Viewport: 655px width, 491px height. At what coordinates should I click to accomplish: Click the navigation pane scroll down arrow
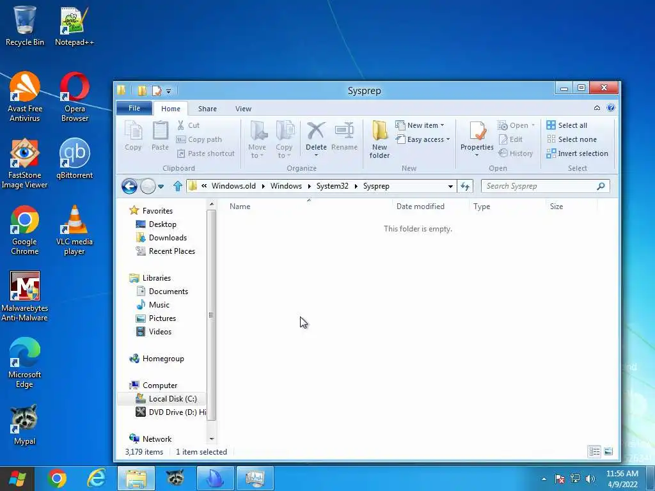[211, 439]
